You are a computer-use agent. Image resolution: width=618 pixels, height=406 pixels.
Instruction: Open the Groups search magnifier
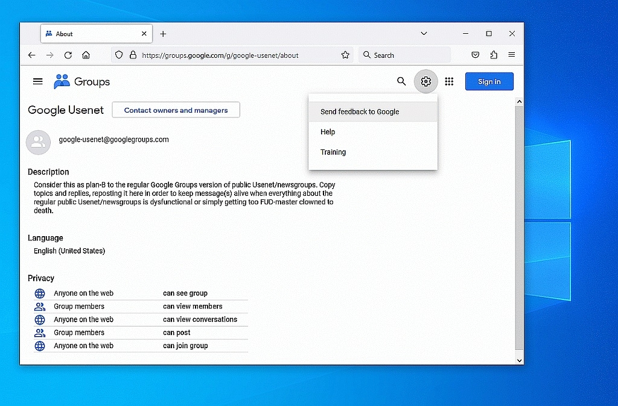tap(401, 81)
